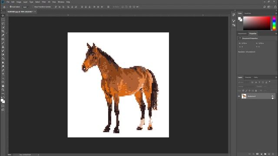The width and height of the screenshot is (278, 156).
Task: Toggle the layer filter switch
Action: 270,82
